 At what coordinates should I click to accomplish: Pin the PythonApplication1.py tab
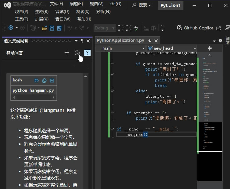tap(150, 41)
